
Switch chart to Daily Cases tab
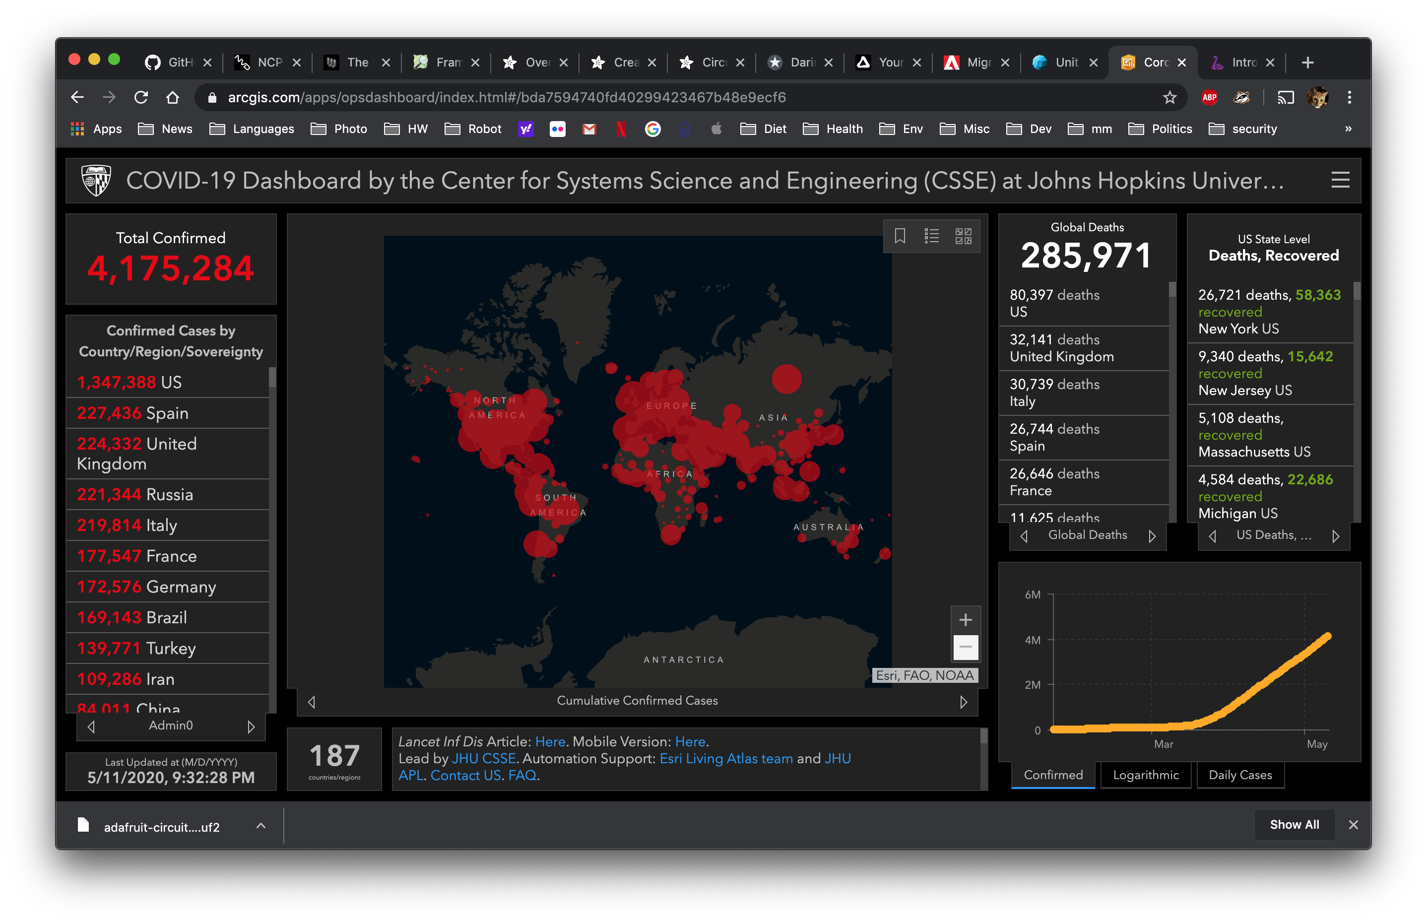(1239, 775)
